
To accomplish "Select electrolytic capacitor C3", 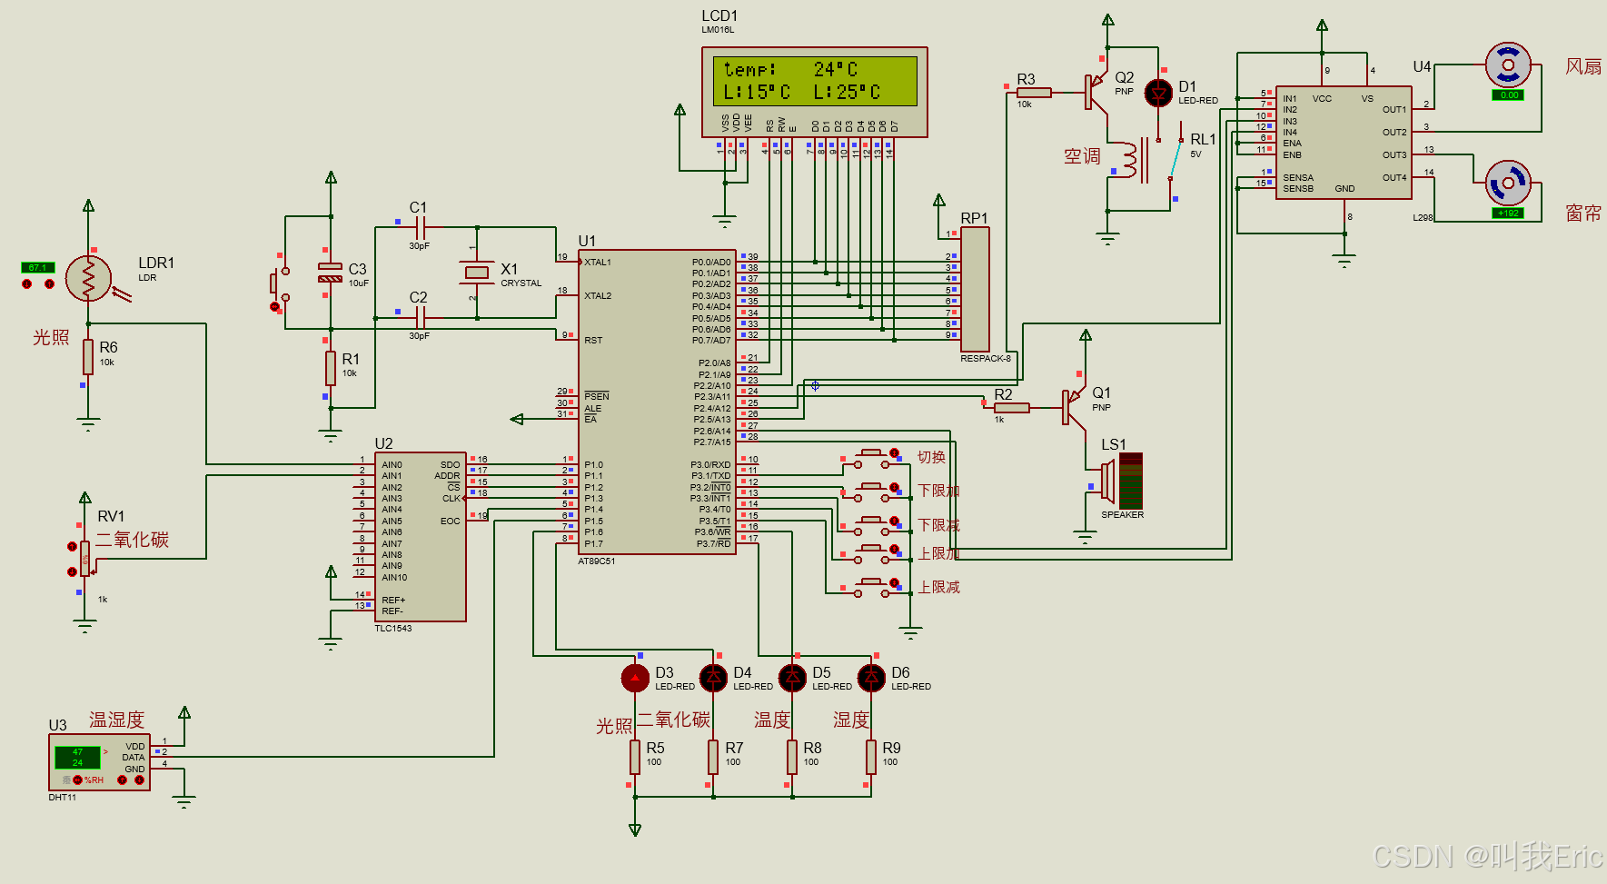I will coord(330,273).
